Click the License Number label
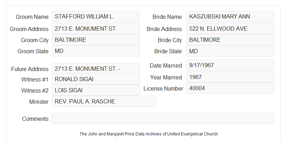This screenshot has width=281, height=141. point(163,89)
